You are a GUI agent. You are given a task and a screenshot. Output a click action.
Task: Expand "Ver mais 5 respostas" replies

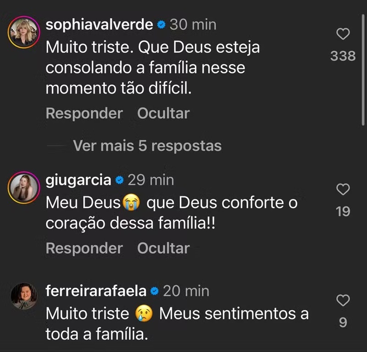coord(147,146)
